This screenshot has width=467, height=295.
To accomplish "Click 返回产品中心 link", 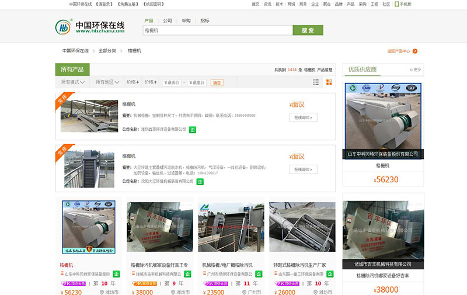I will (x=399, y=51).
